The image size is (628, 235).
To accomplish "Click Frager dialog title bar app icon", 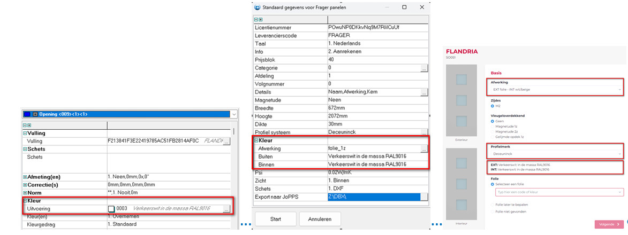I will 257,7.
